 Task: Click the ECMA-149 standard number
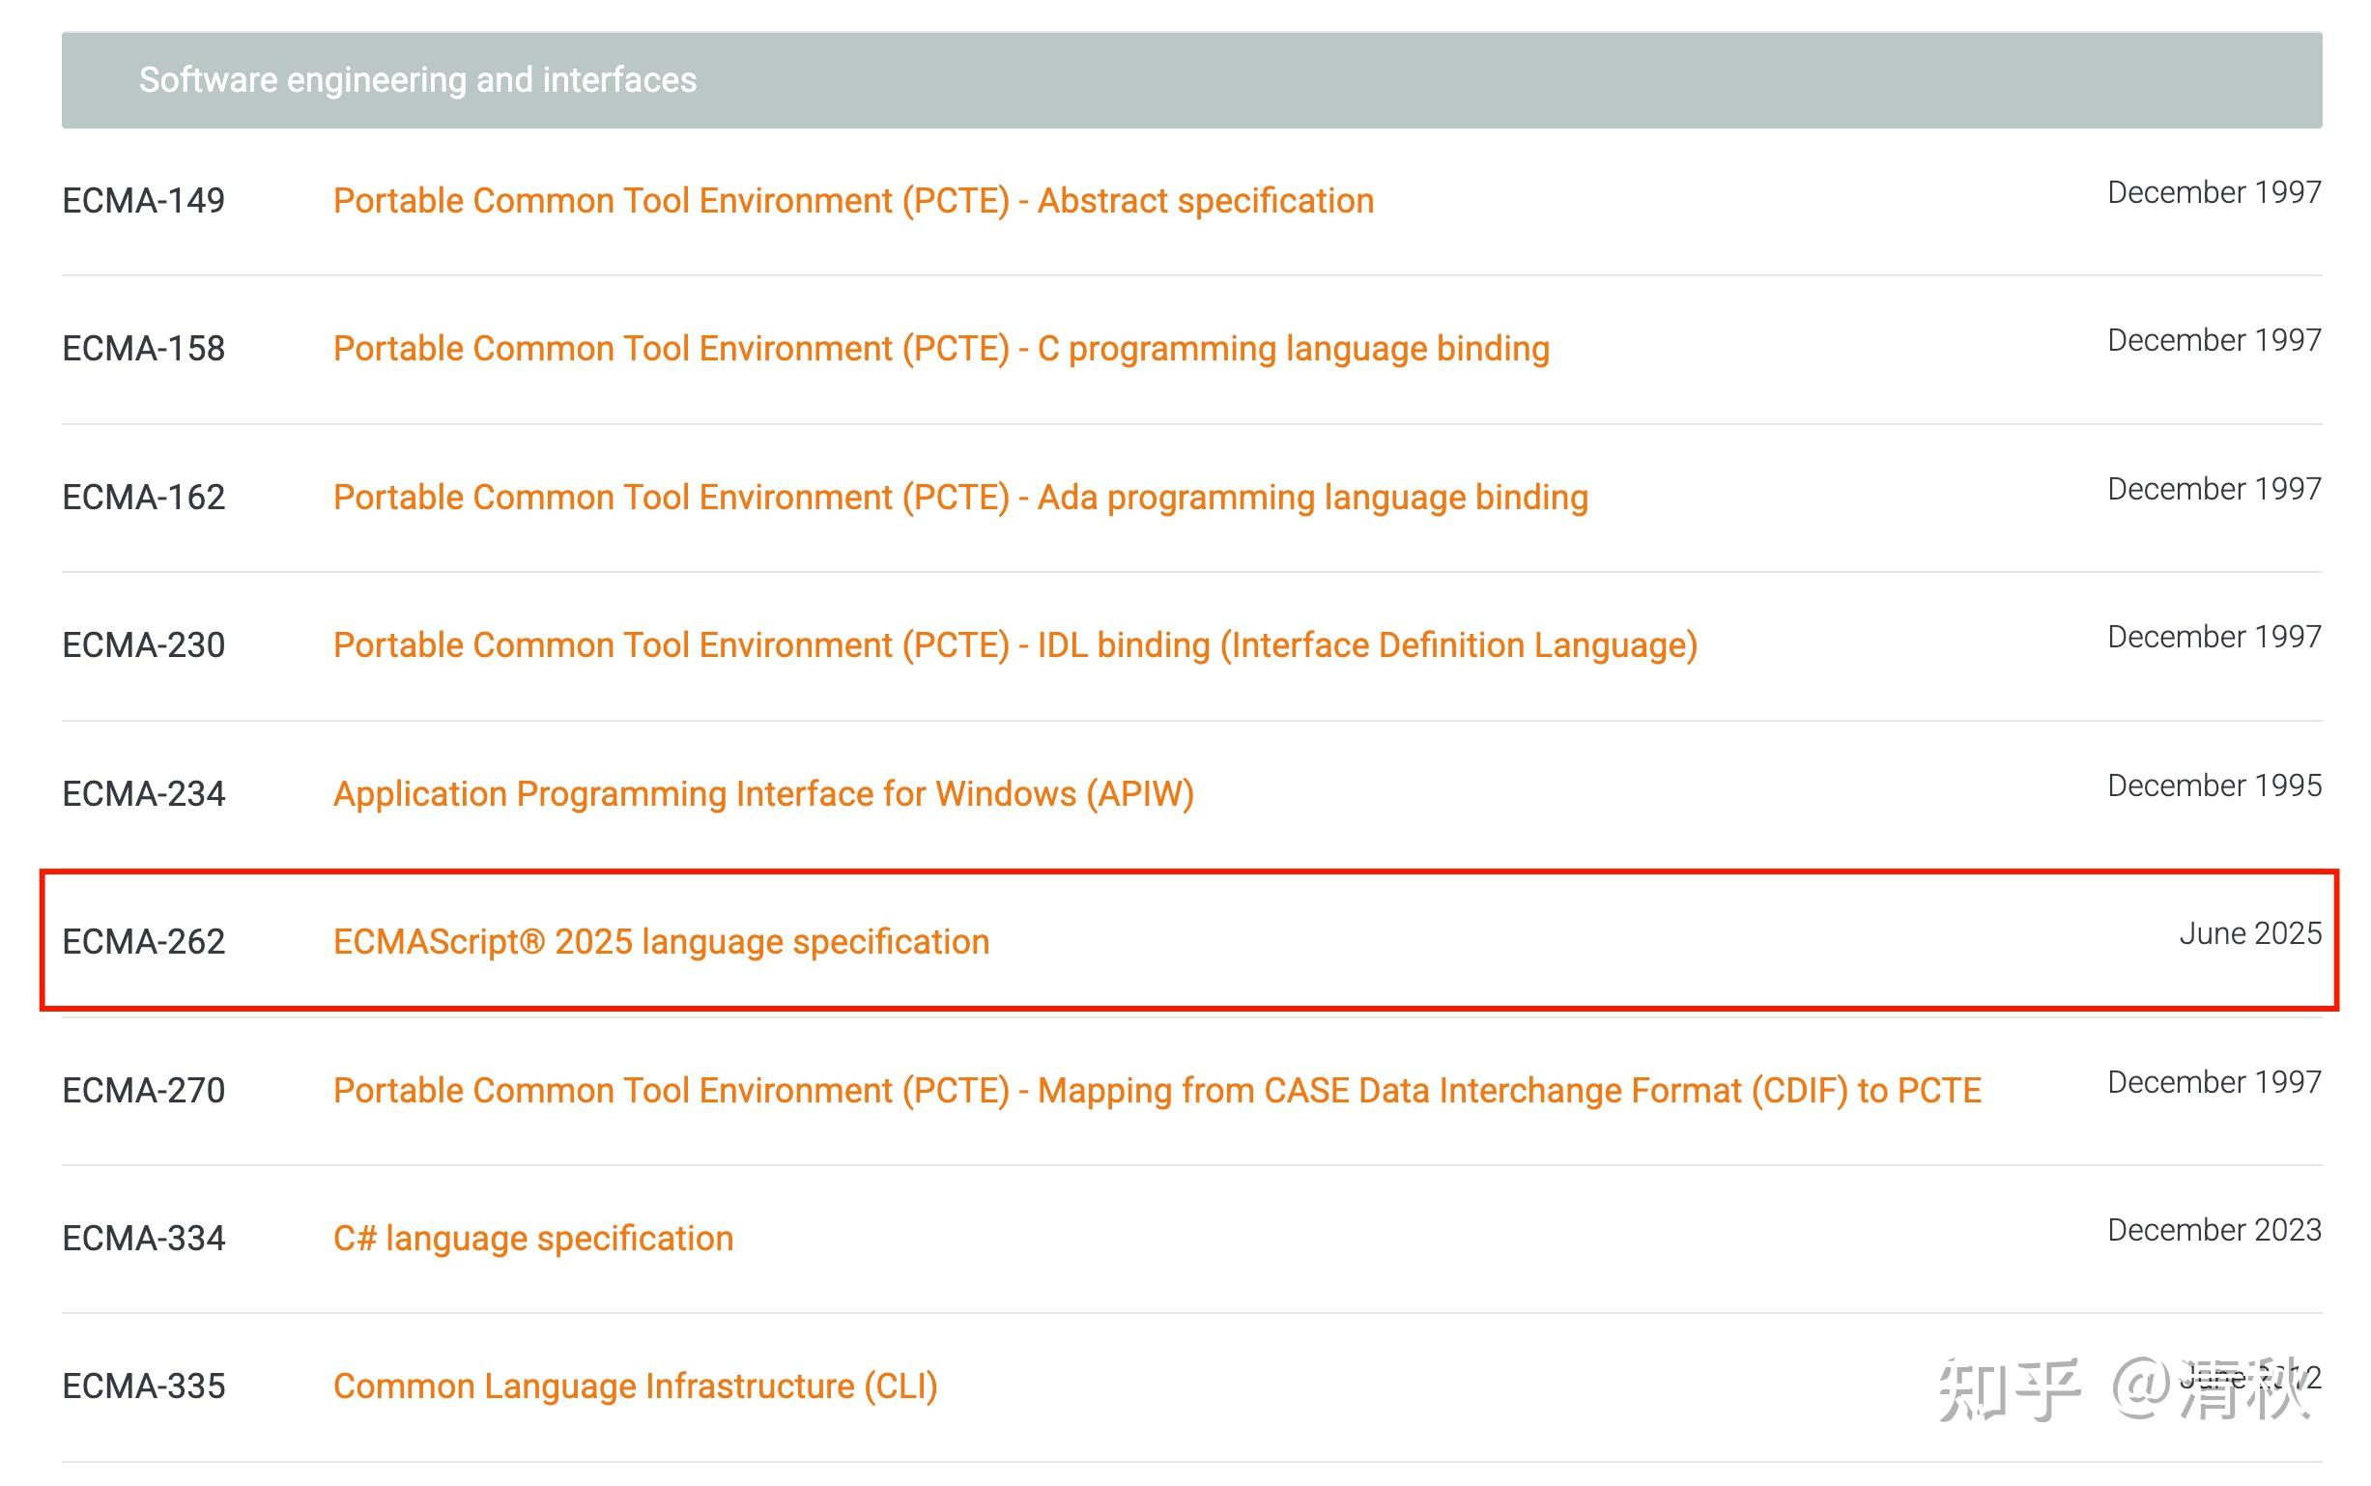pyautogui.click(x=143, y=201)
